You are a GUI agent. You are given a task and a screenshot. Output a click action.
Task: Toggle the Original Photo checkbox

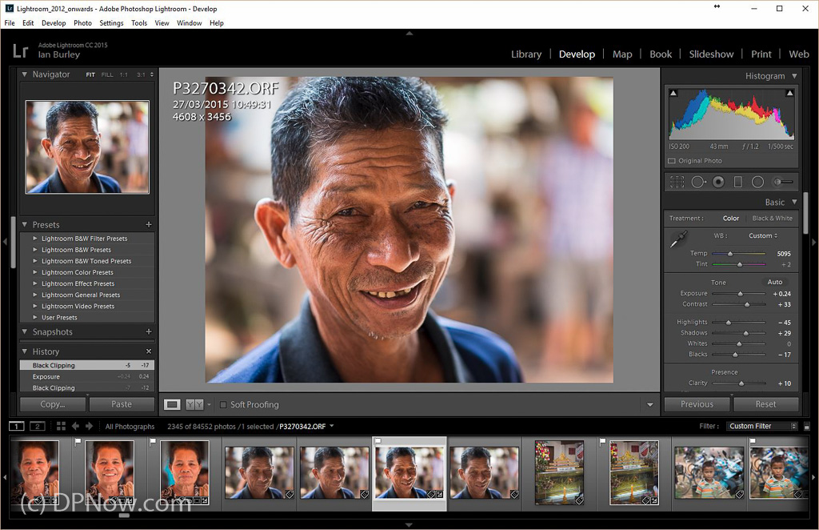pos(672,161)
